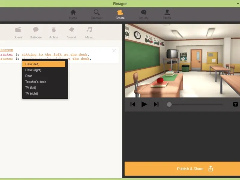Skip to next scene in player

point(156,104)
